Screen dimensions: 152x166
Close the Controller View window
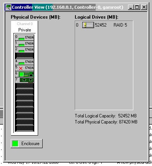[144, 7]
